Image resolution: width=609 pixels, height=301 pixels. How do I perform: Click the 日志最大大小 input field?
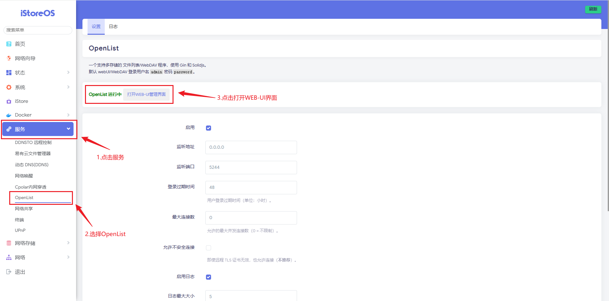click(251, 296)
